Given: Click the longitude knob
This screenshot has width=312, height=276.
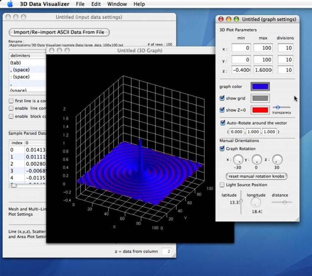Looking at the screenshot, I should pos(256,203).
